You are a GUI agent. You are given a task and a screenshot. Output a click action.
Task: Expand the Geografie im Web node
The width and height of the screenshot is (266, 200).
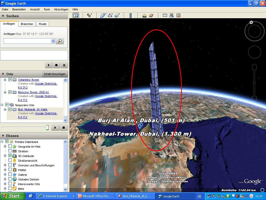pyautogui.click(x=5, y=146)
